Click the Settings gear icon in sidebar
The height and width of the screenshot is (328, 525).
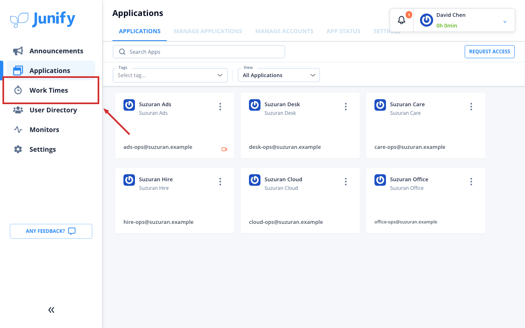pos(18,149)
